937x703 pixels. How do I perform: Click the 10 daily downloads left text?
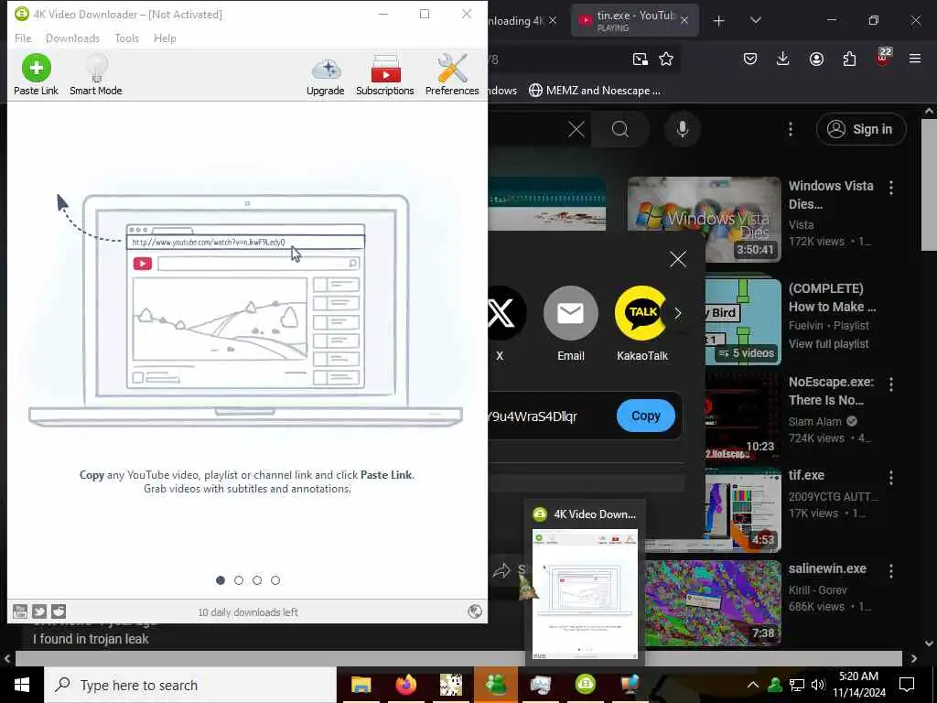pyautogui.click(x=248, y=612)
